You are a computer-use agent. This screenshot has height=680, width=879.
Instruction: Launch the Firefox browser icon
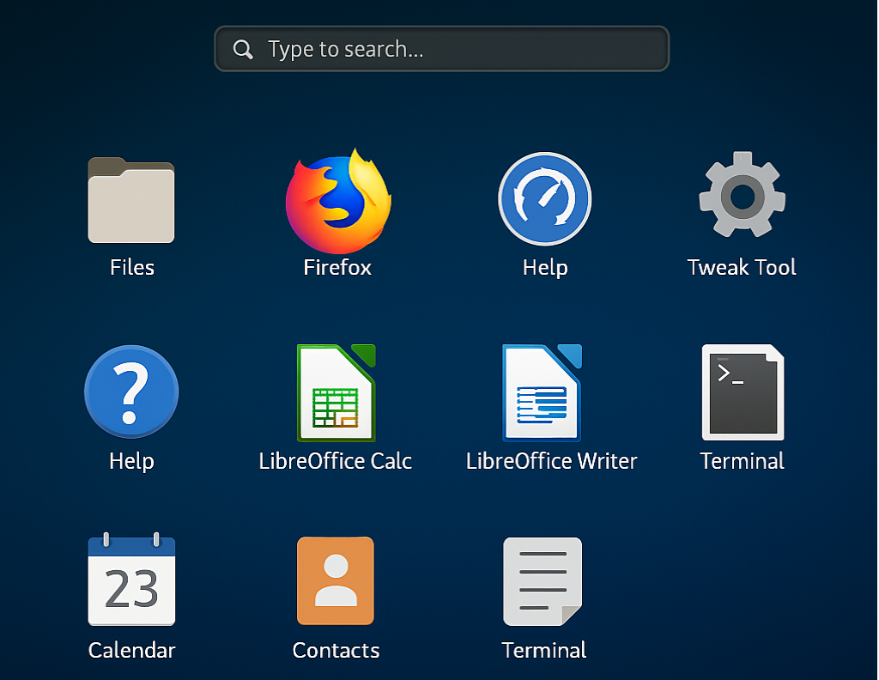click(338, 201)
